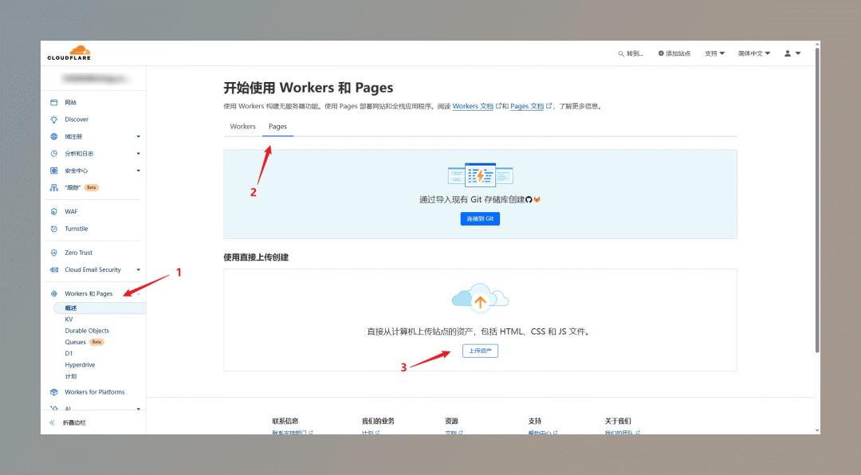Viewport: 861px width, 475px height.
Task: Open the "跟踪" Beta sidebar icon
Action: (54, 188)
